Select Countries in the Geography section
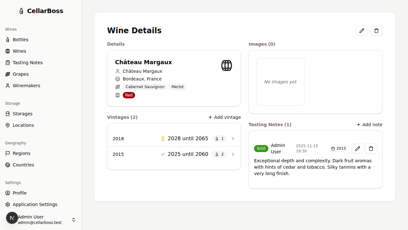 coord(23,165)
